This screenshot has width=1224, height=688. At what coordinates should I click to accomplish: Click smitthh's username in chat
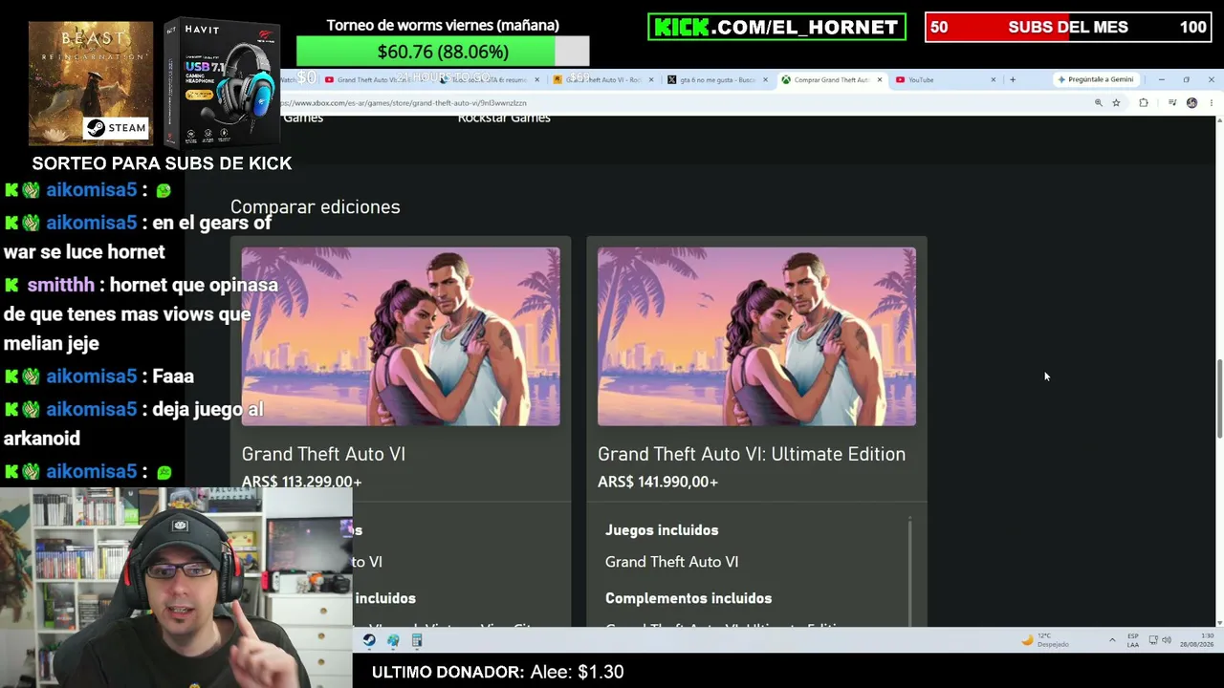(60, 285)
